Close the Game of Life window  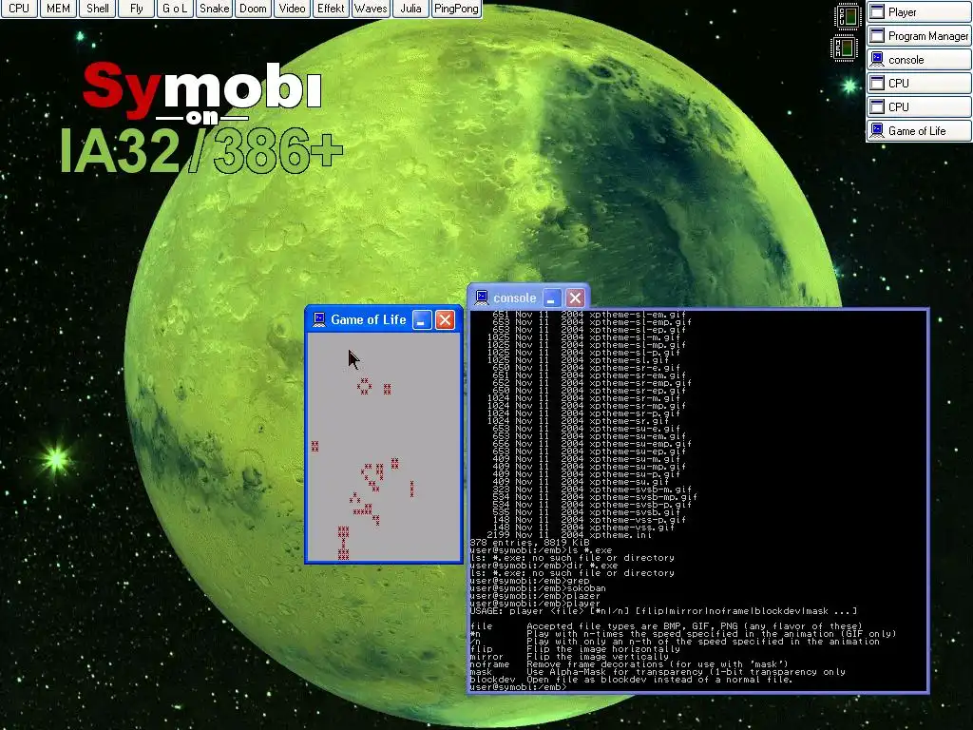[445, 319]
